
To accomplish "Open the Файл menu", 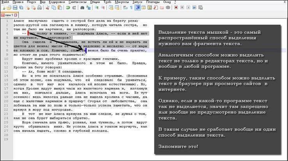I will (5, 2).
